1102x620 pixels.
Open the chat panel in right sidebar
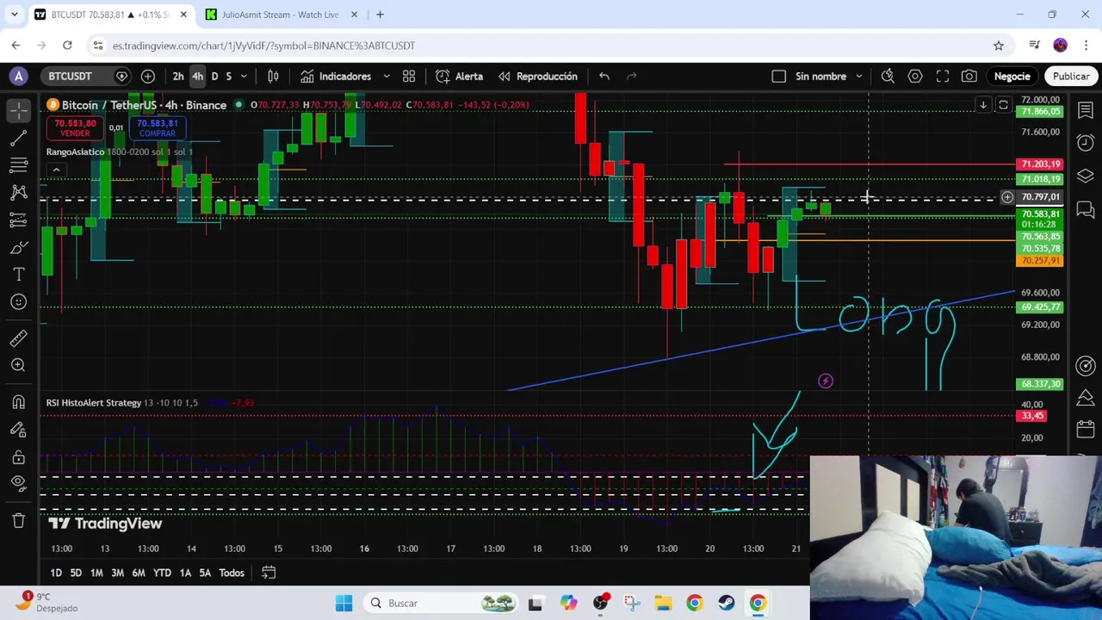(x=1086, y=209)
